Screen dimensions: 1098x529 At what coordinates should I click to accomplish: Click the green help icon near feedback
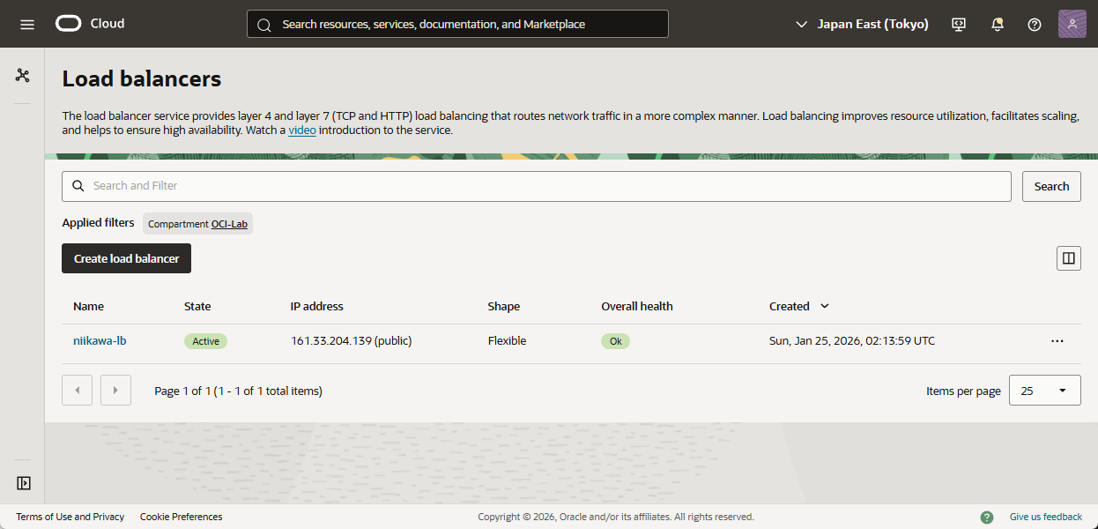click(x=987, y=517)
